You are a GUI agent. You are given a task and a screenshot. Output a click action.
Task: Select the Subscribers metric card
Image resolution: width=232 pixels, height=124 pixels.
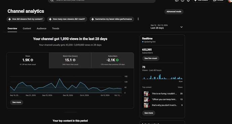tap(113, 60)
